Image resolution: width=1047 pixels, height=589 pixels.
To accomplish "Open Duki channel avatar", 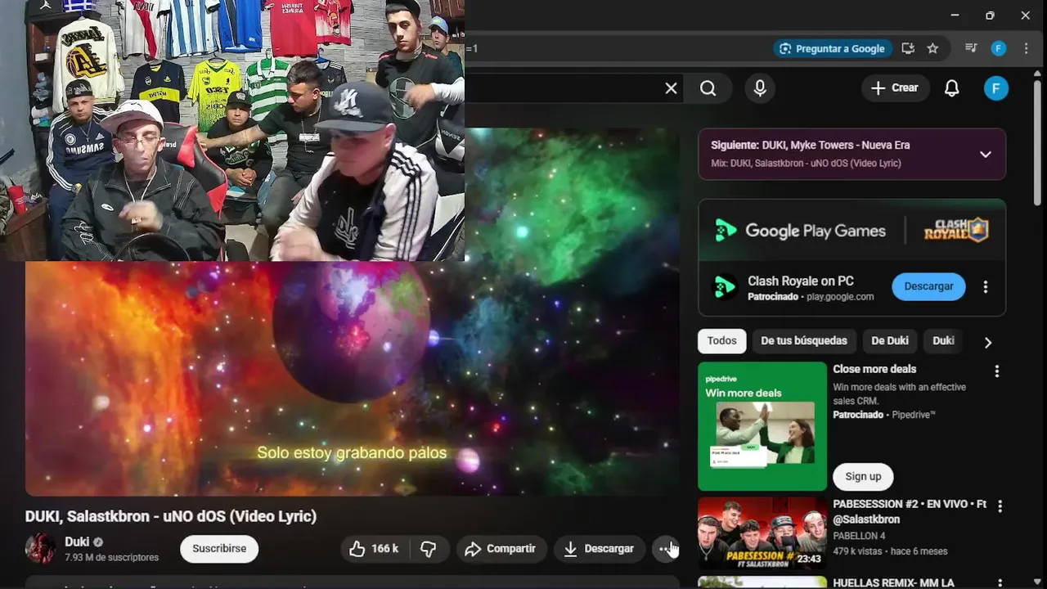I will [40, 548].
